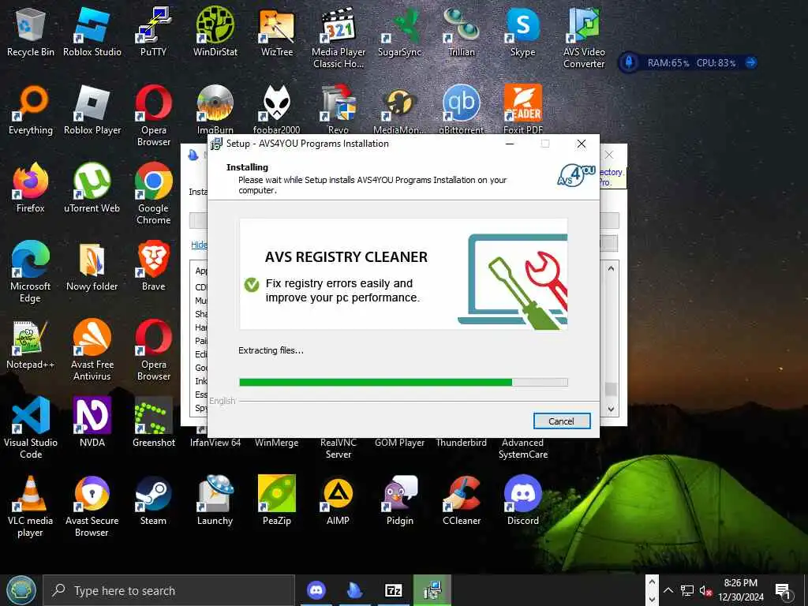808x606 pixels.
Task: Select Notepad++ desktop icon
Action: pos(31,345)
